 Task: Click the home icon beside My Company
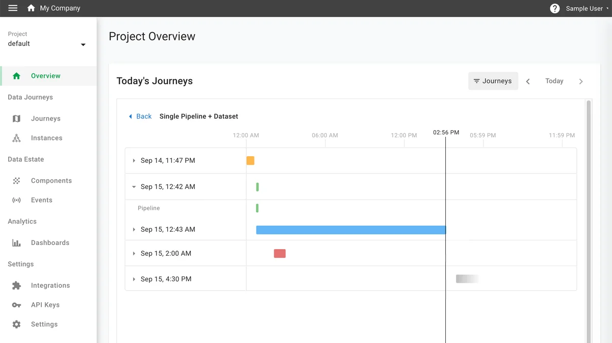click(x=31, y=8)
